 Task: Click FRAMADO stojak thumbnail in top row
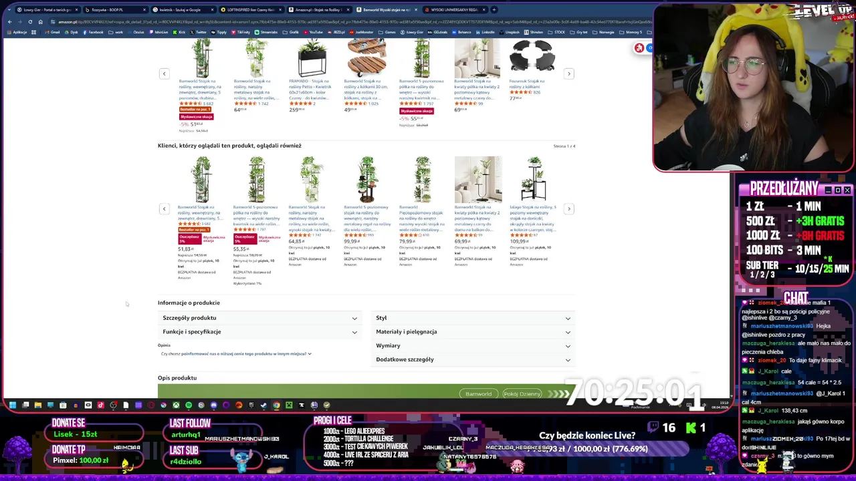(312, 58)
